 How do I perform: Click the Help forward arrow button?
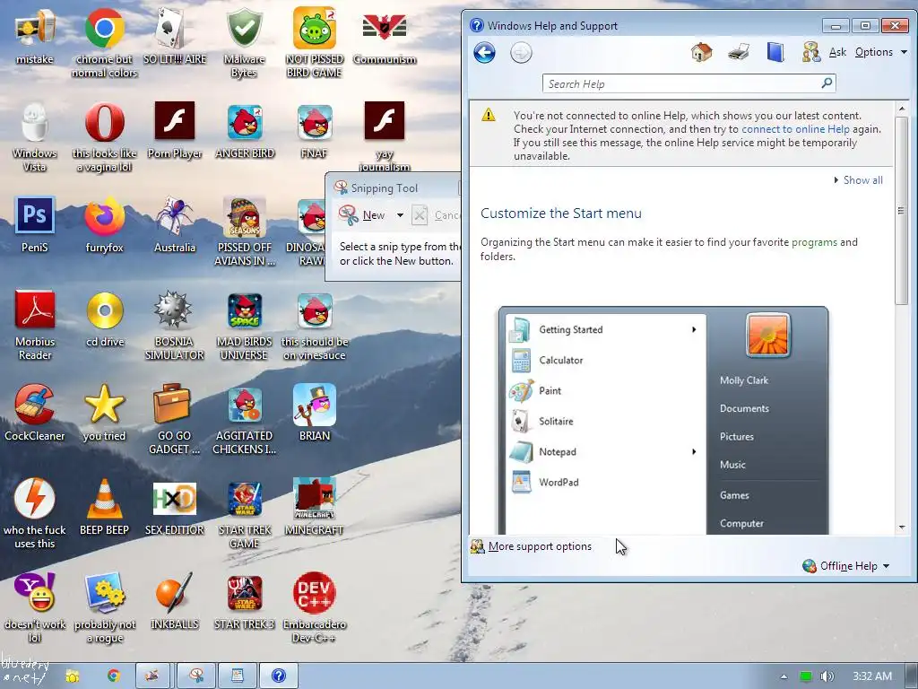pyautogui.click(x=521, y=53)
